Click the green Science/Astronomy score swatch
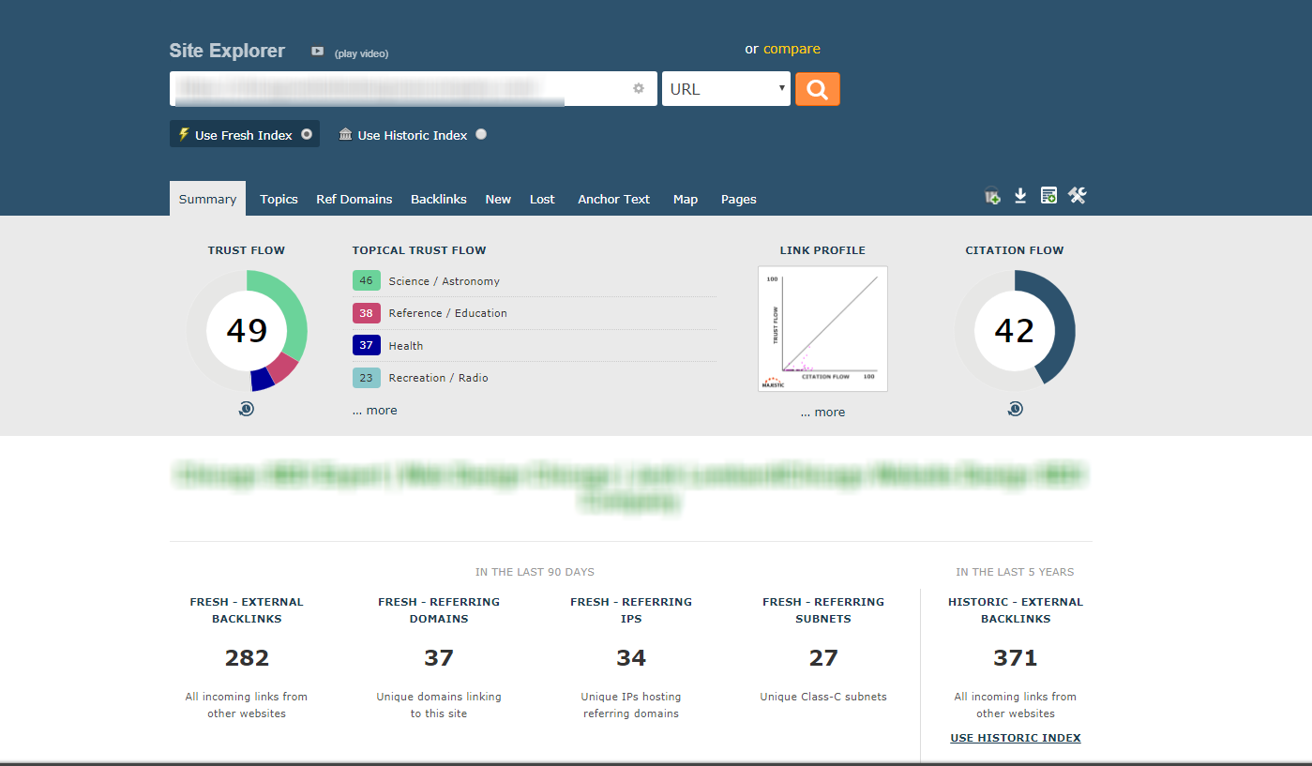1312x766 pixels. click(x=366, y=280)
